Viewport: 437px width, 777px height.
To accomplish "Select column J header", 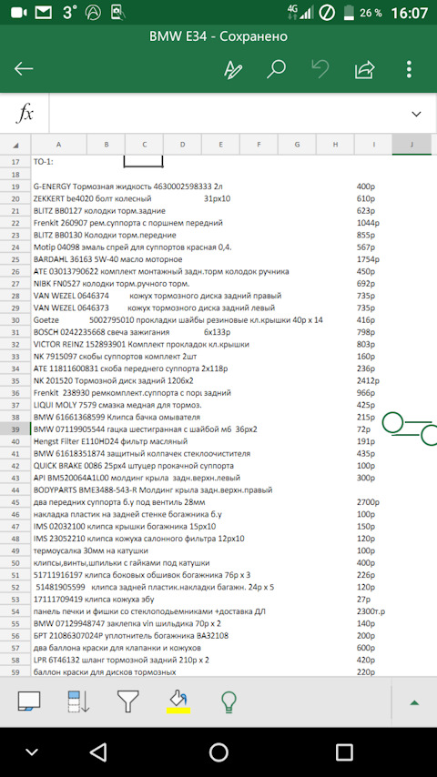I will tap(412, 145).
